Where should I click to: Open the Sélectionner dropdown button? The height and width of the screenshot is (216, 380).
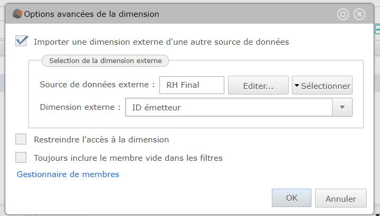pyautogui.click(x=322, y=85)
